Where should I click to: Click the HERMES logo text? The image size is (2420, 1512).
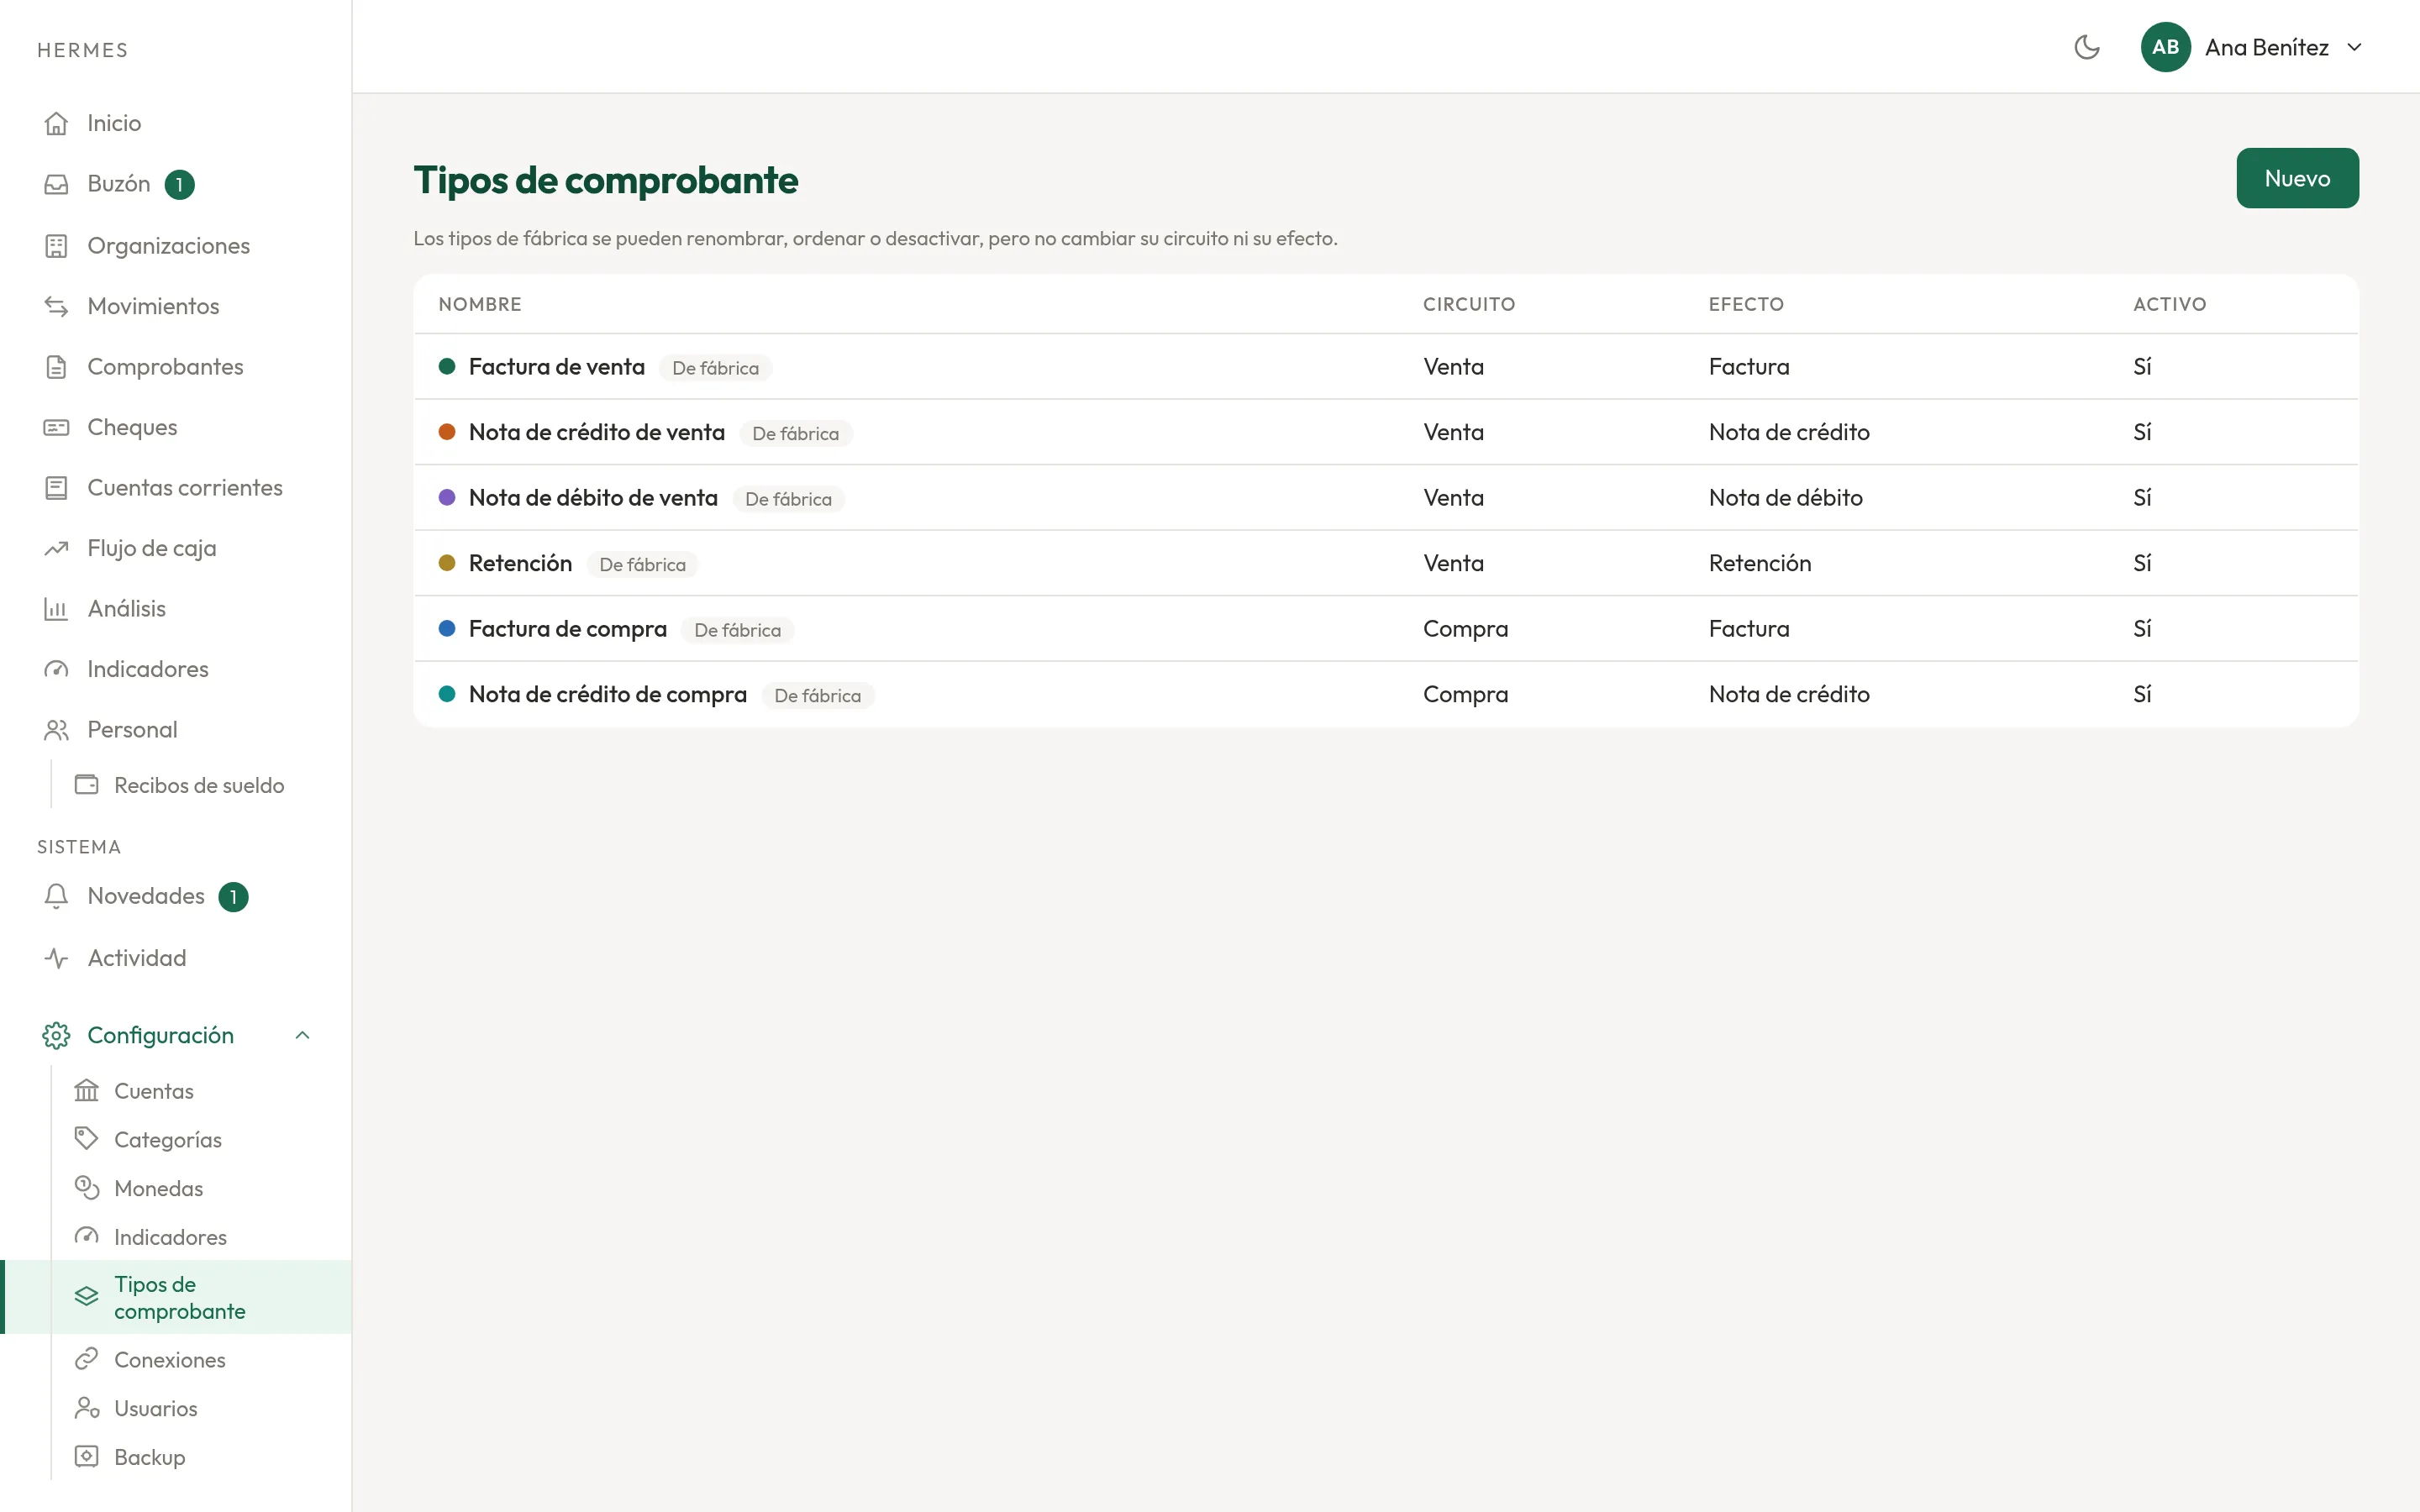(x=83, y=50)
